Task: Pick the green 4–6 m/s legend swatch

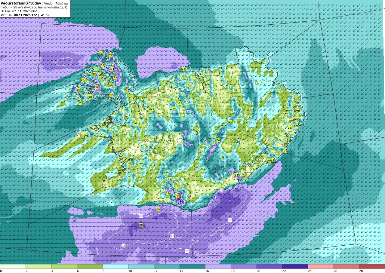Action: pos(64,266)
